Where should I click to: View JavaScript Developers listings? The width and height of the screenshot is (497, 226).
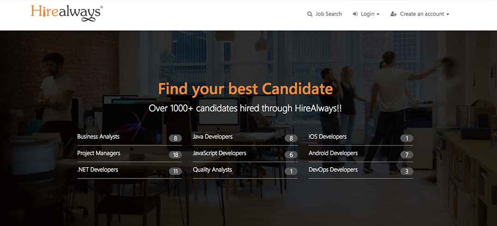219,153
